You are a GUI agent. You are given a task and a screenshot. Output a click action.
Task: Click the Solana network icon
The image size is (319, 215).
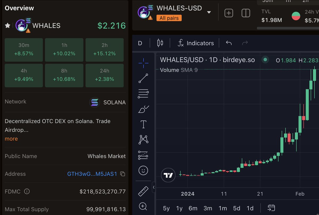click(x=94, y=102)
